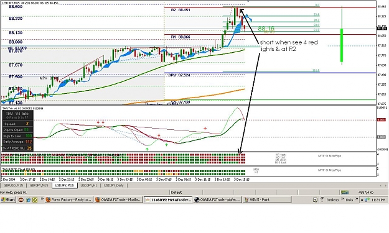The image size is (389, 233).
Task: Click the R1 88.066 pivot label
Action: tap(180, 37)
